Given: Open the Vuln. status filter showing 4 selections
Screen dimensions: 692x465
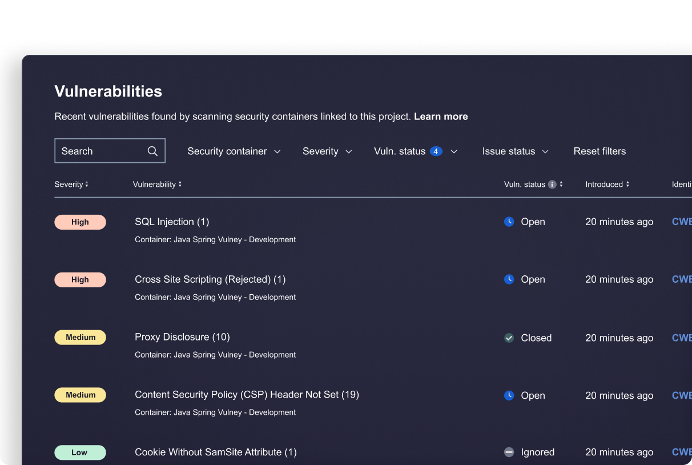Looking at the screenshot, I should 415,151.
